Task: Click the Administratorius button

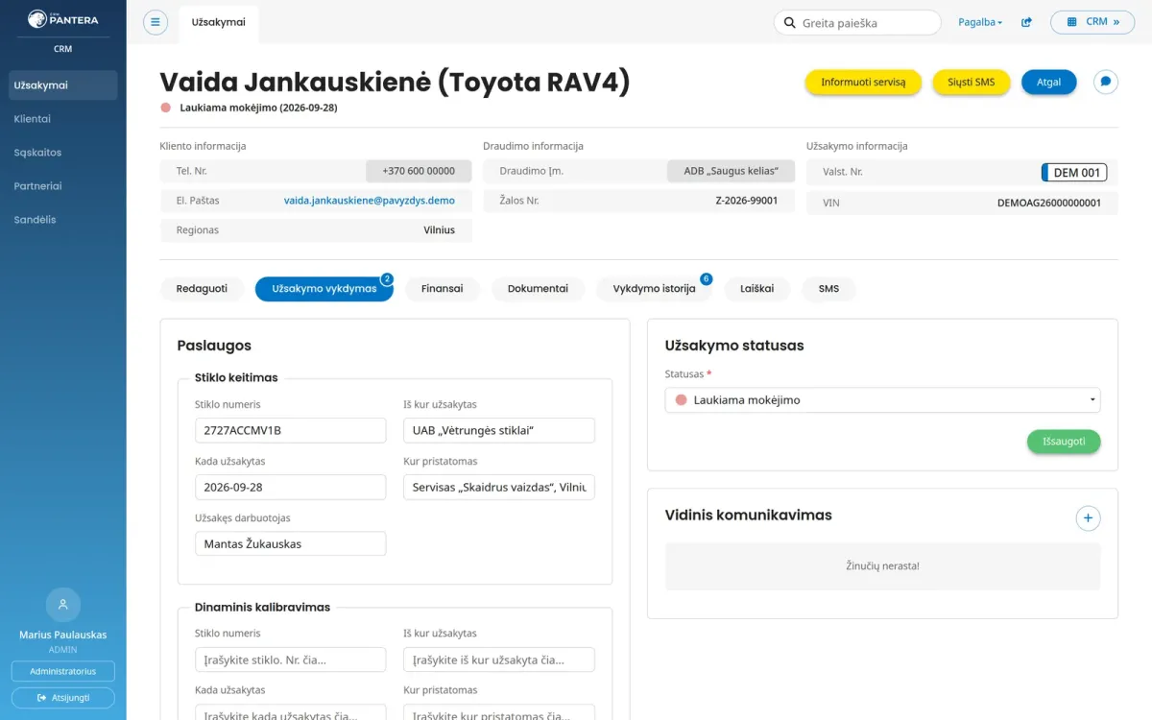Action: [63, 671]
